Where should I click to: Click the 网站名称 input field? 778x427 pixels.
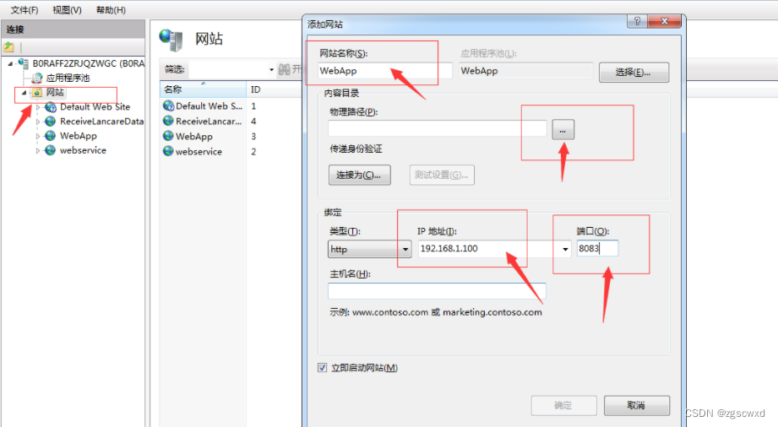click(385, 71)
